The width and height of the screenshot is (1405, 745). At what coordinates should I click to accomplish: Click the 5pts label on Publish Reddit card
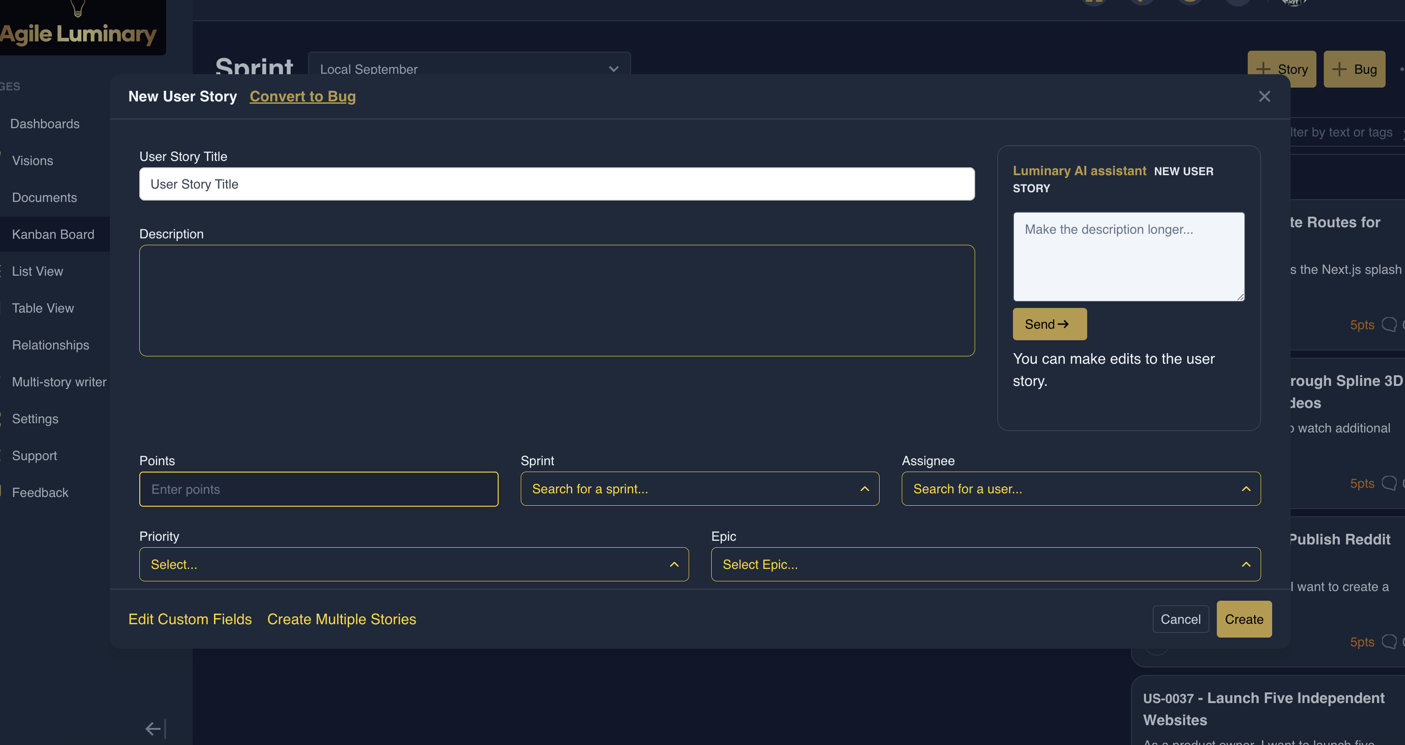point(1362,642)
